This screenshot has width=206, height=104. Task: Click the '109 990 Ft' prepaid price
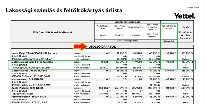click(x=171, y=71)
